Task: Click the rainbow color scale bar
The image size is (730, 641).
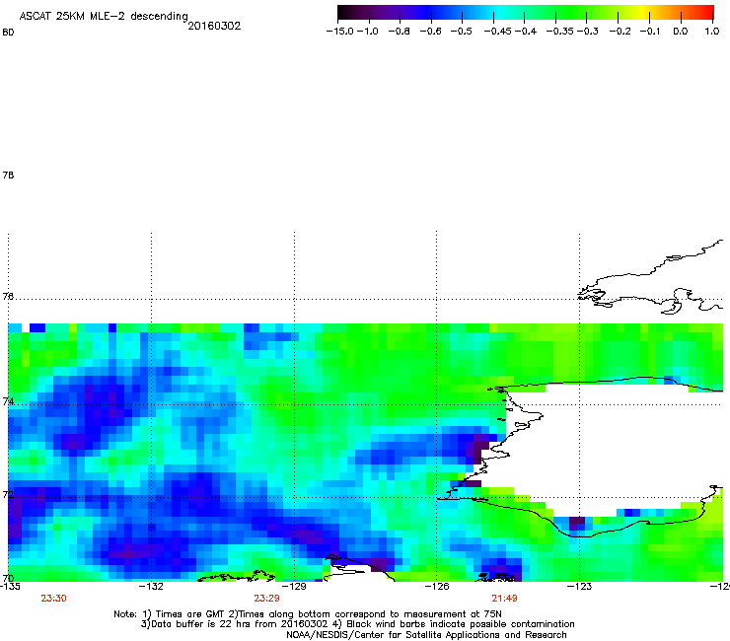Action: tap(526, 13)
